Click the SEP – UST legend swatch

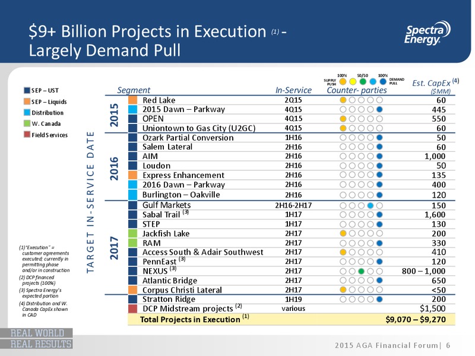pos(27,90)
